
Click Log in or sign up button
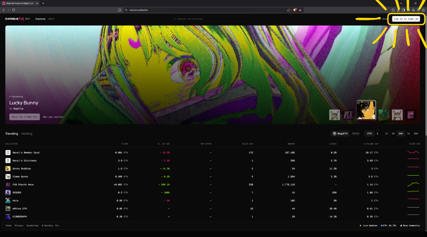tap(406, 19)
